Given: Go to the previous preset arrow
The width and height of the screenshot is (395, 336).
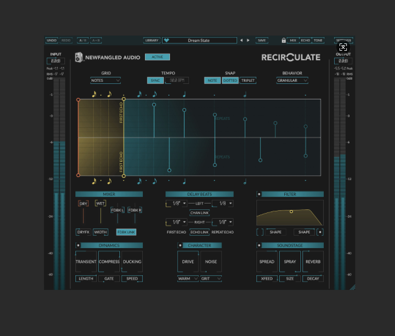Looking at the screenshot, I should coord(241,40).
